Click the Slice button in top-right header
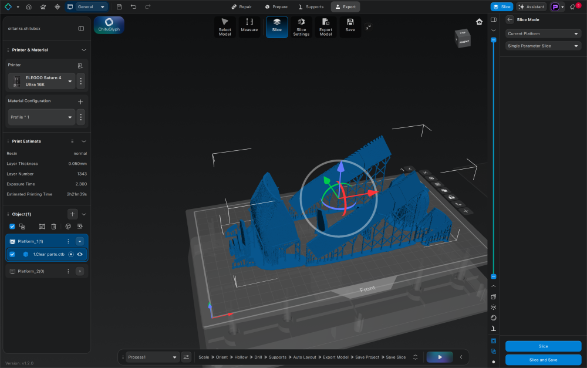The image size is (587, 368). pyautogui.click(x=502, y=6)
